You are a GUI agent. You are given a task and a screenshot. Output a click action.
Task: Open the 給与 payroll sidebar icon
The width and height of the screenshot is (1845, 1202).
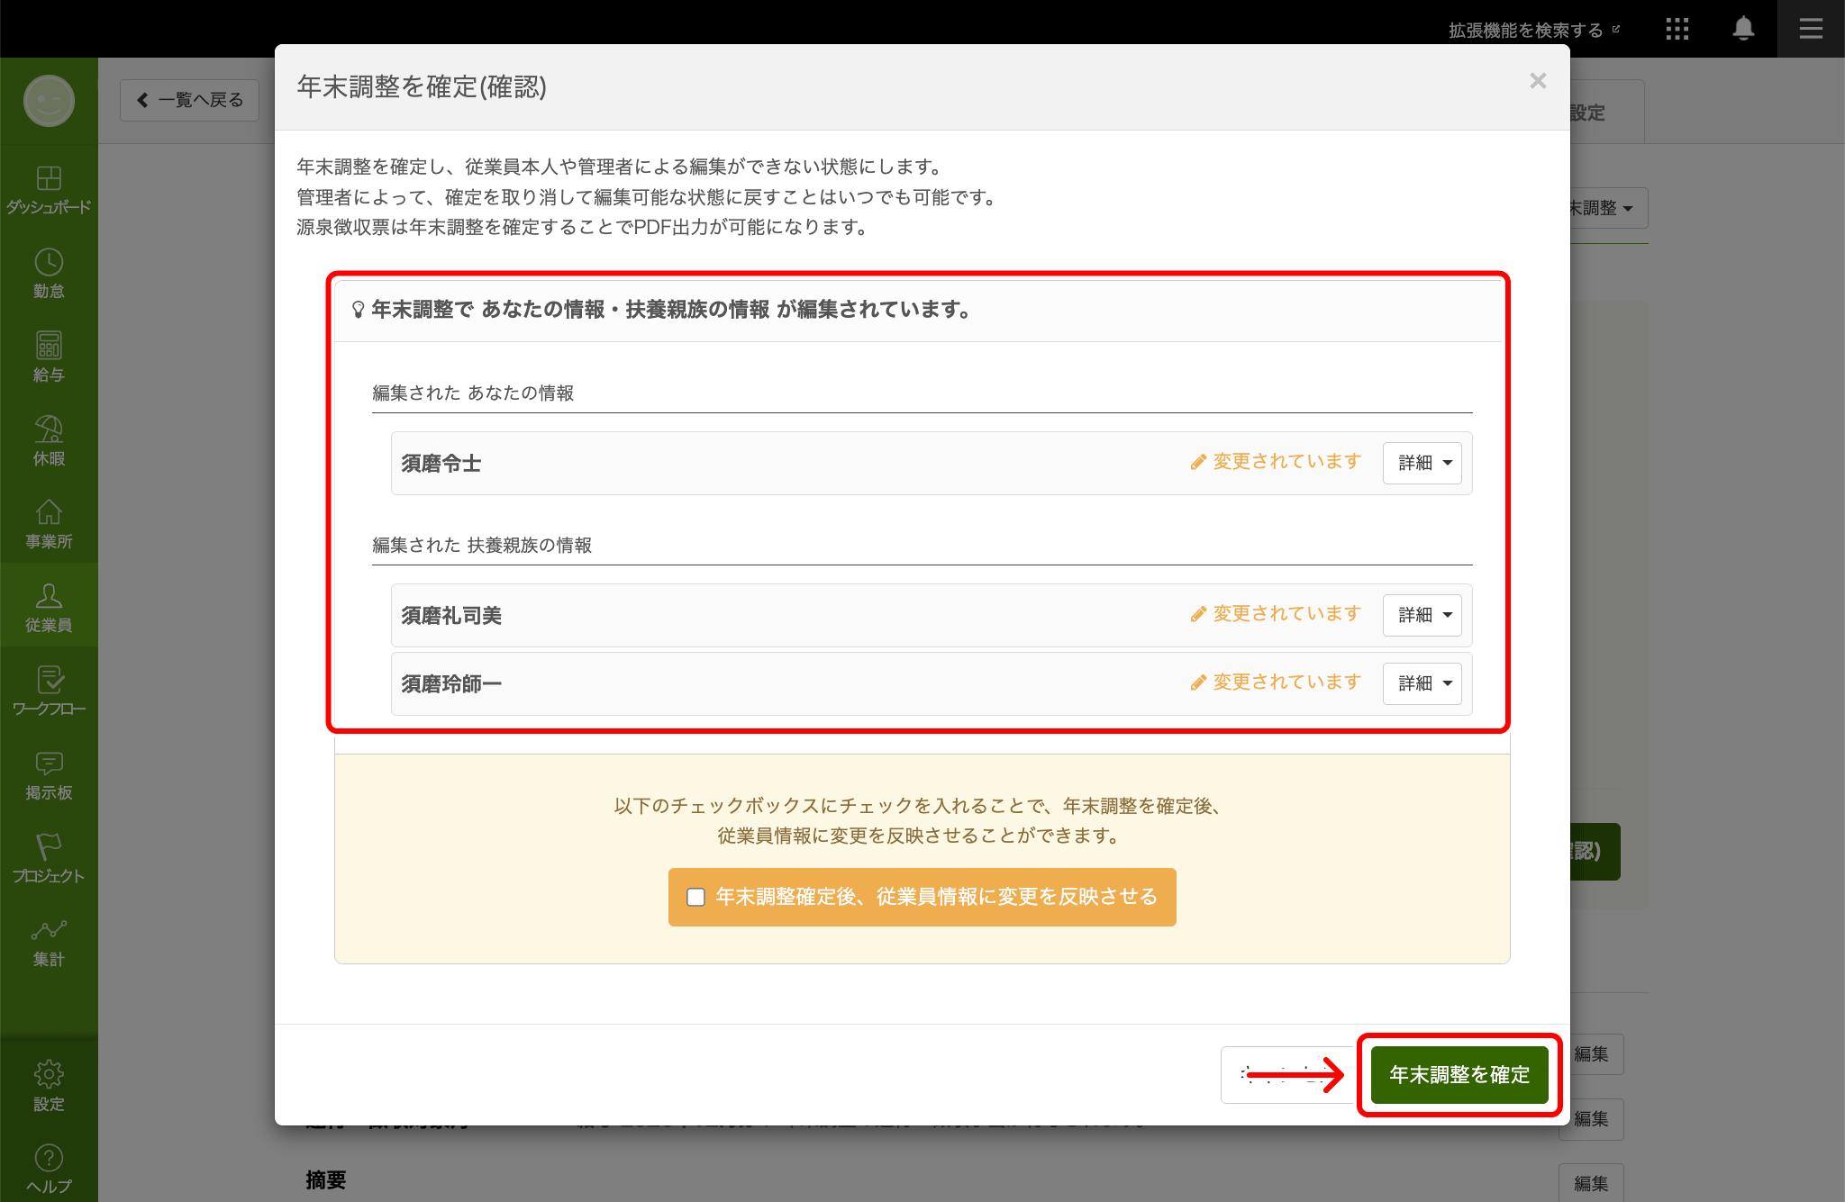pyautogui.click(x=49, y=357)
